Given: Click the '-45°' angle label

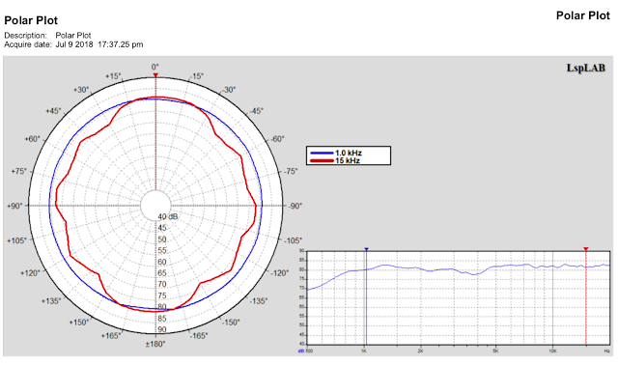Looking at the screenshot, I should 256,111.
